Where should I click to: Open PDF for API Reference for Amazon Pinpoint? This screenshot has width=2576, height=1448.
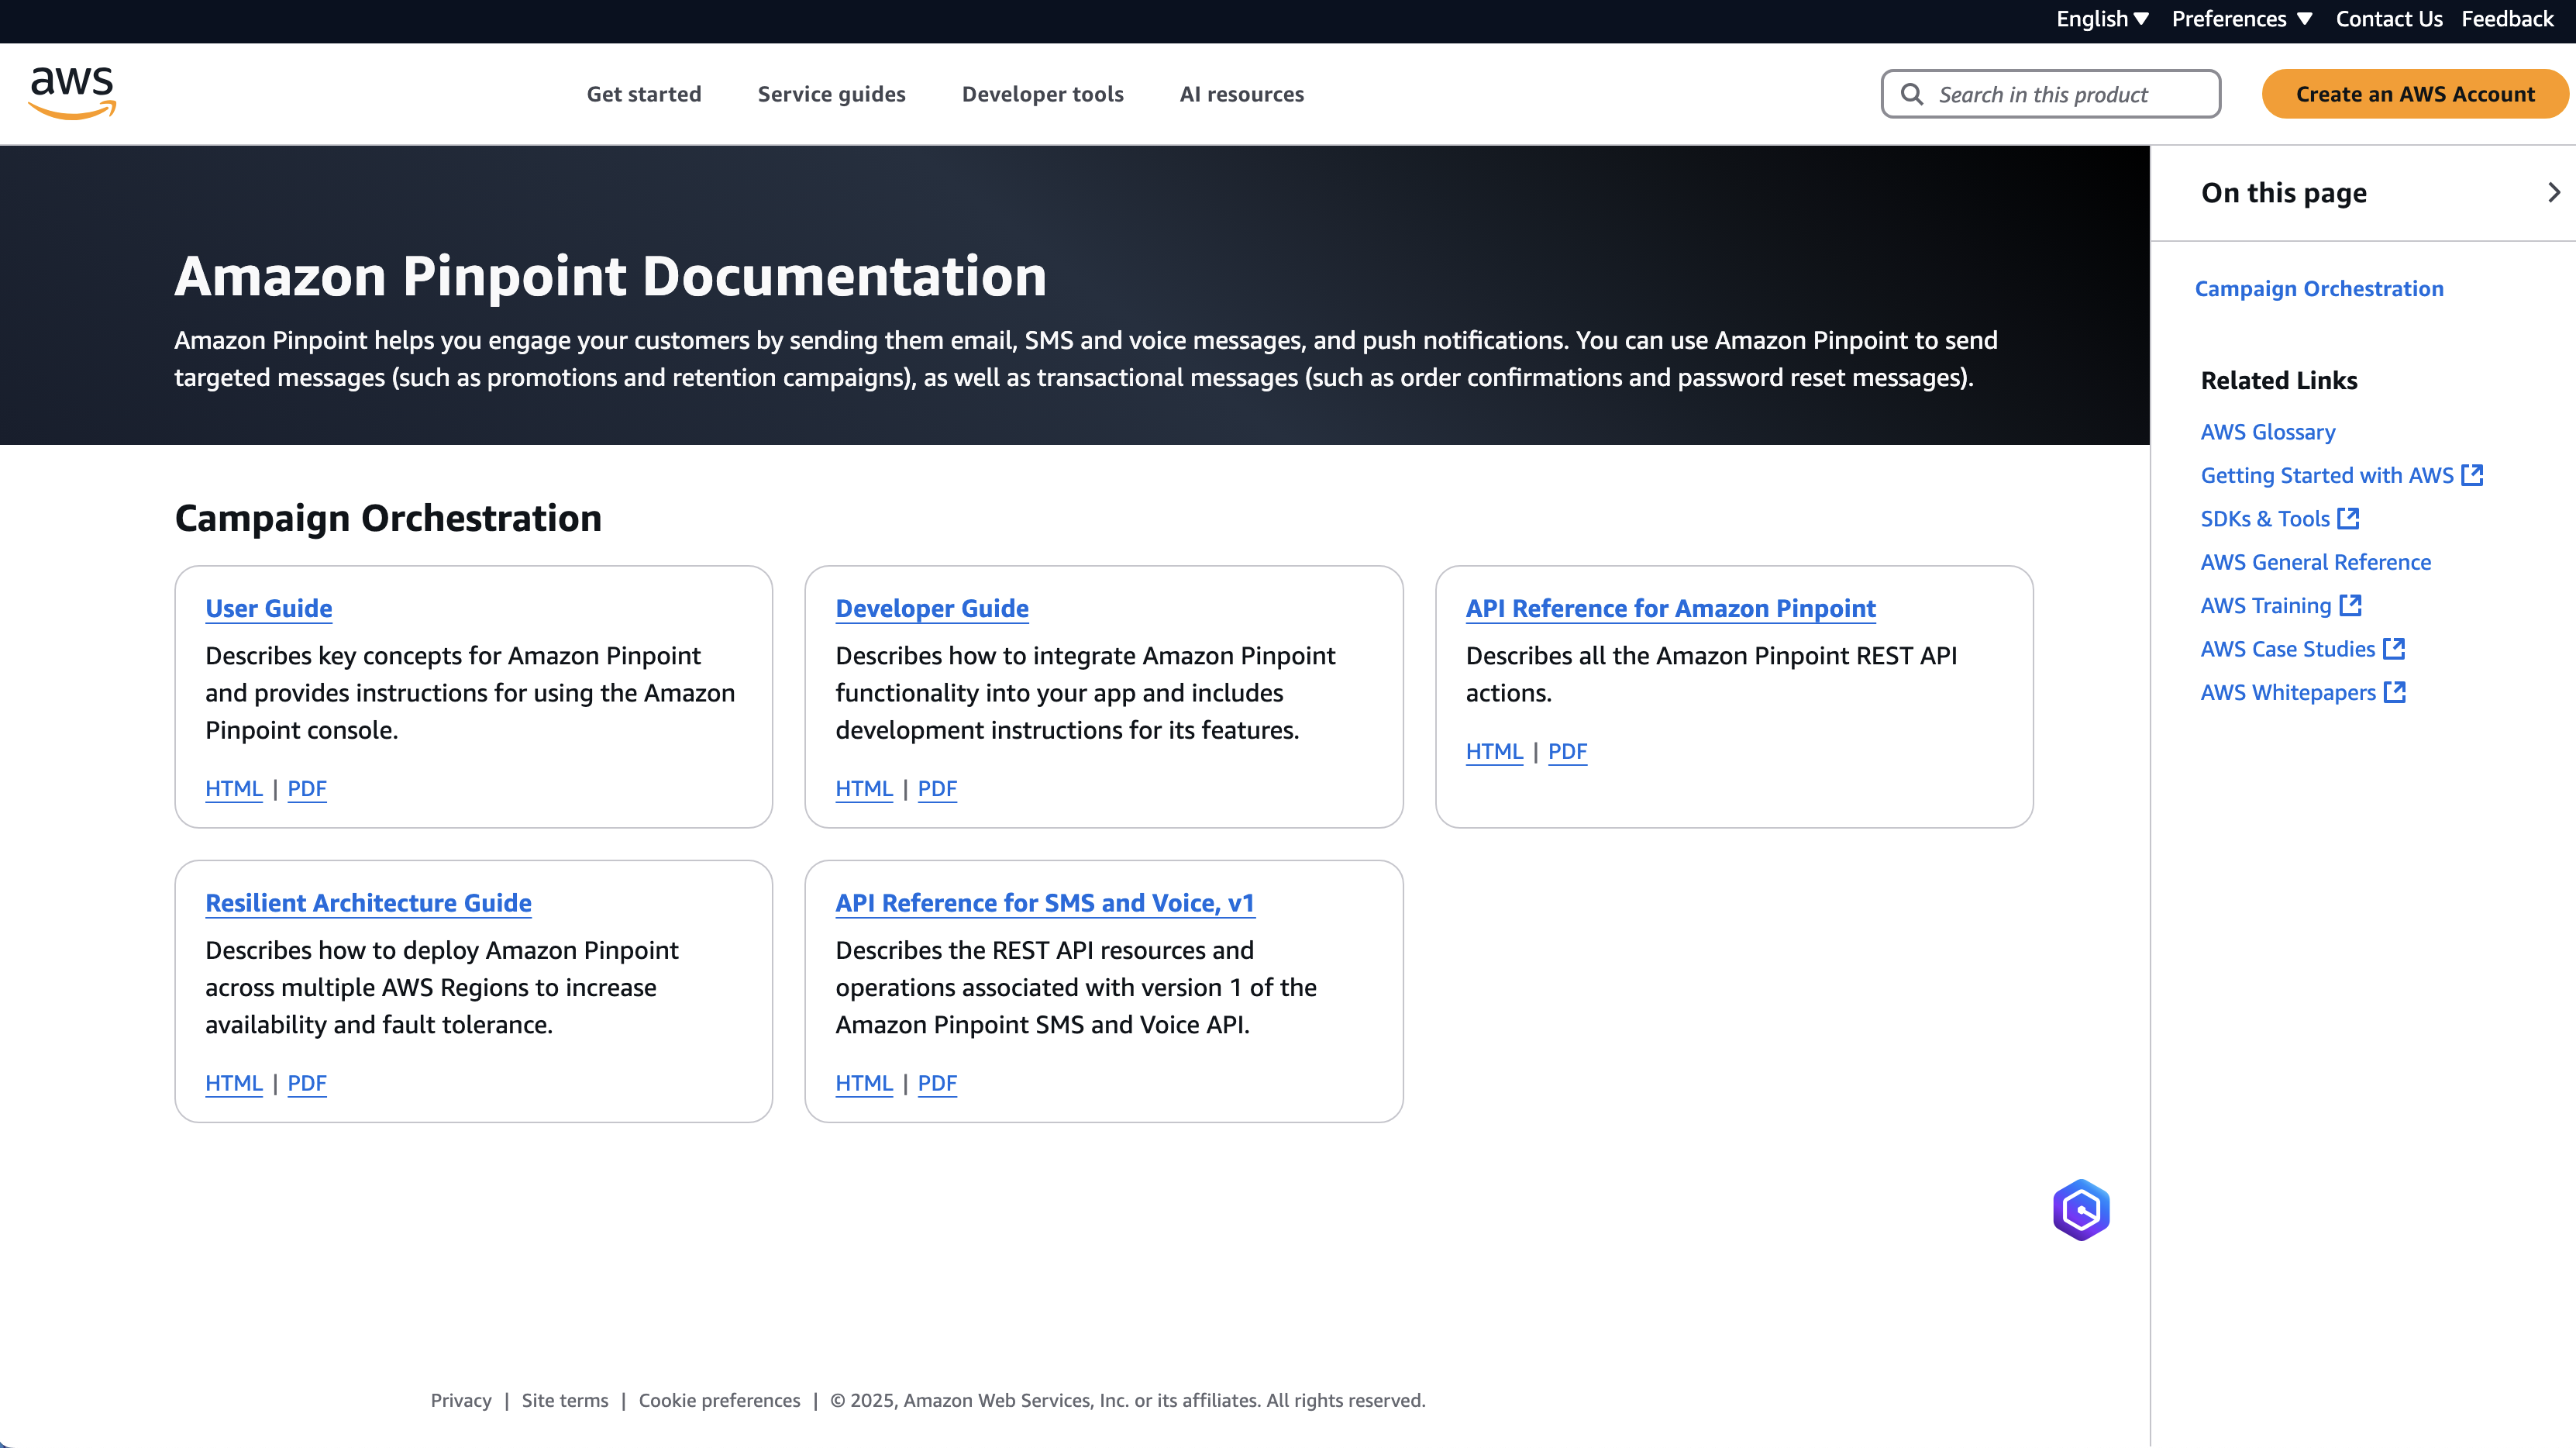pyautogui.click(x=1567, y=751)
